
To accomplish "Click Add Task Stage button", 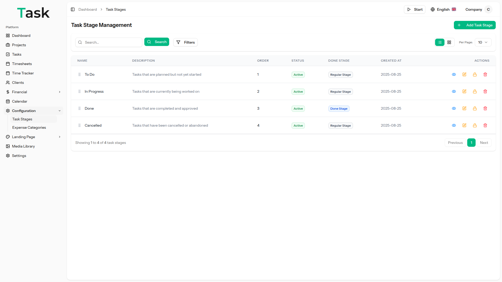I will click(x=475, y=25).
